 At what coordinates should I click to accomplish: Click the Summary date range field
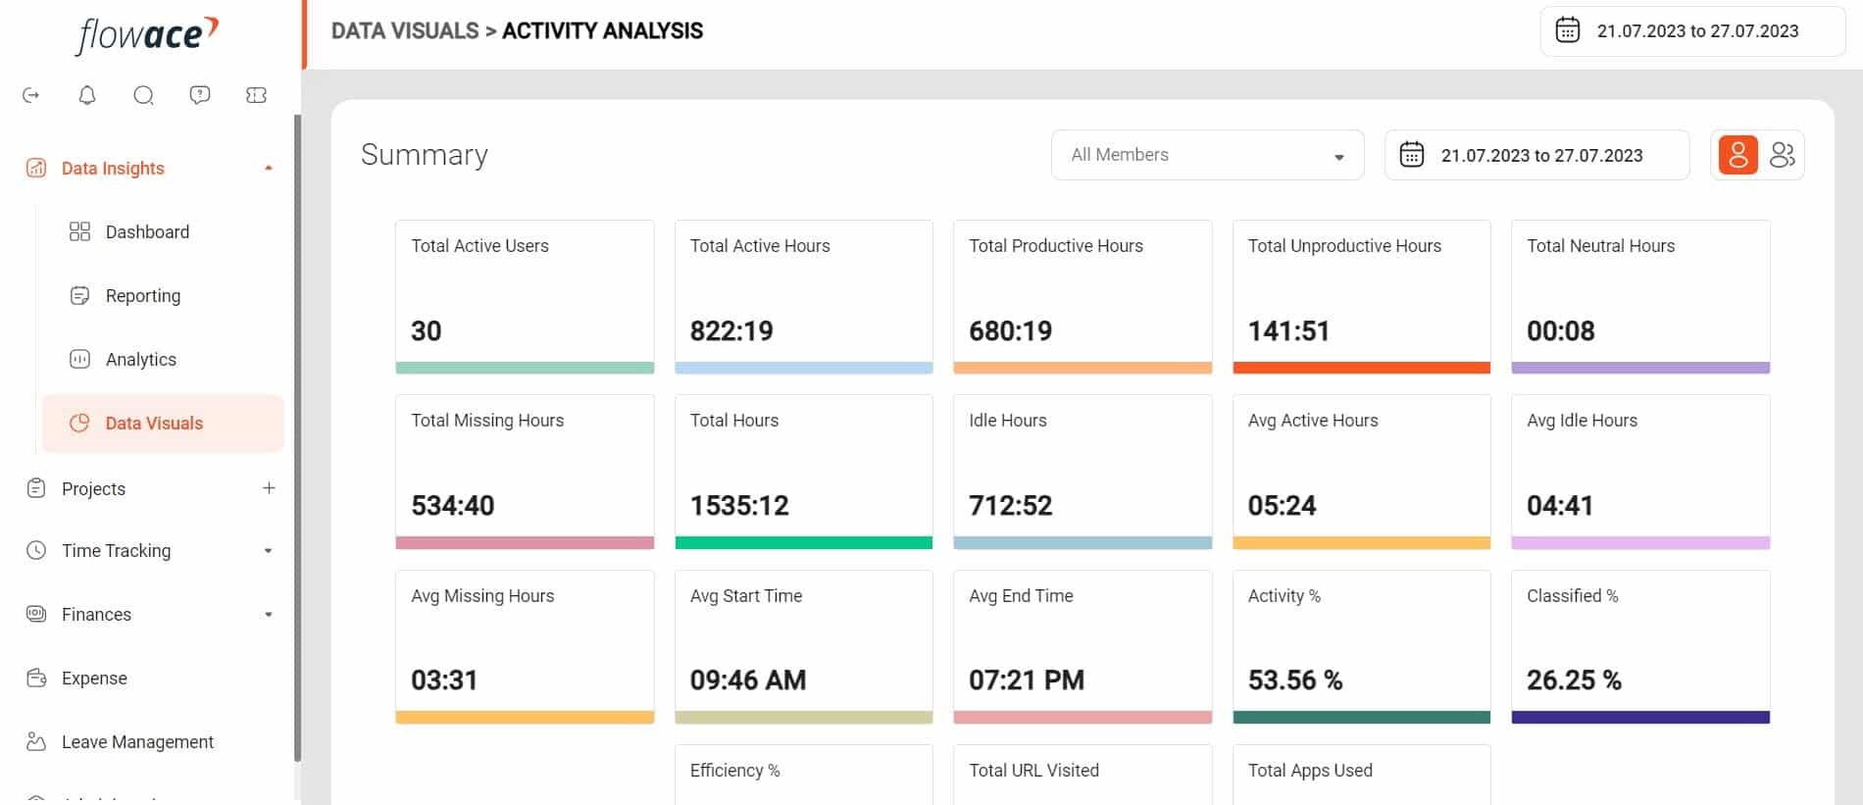tap(1536, 155)
